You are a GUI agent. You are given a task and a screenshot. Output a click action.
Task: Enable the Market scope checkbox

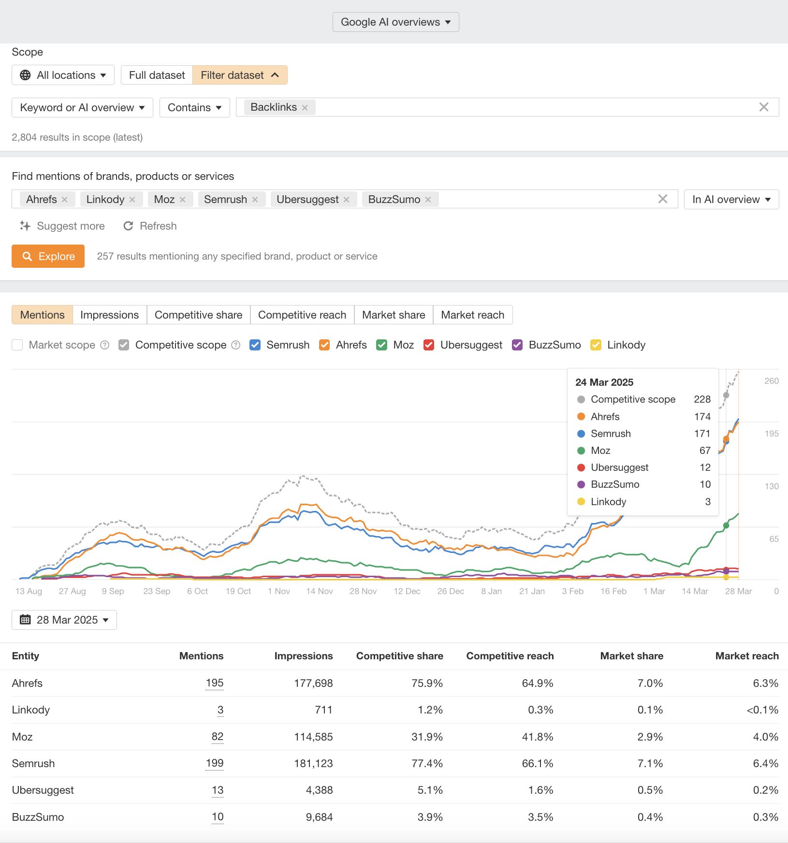[17, 345]
